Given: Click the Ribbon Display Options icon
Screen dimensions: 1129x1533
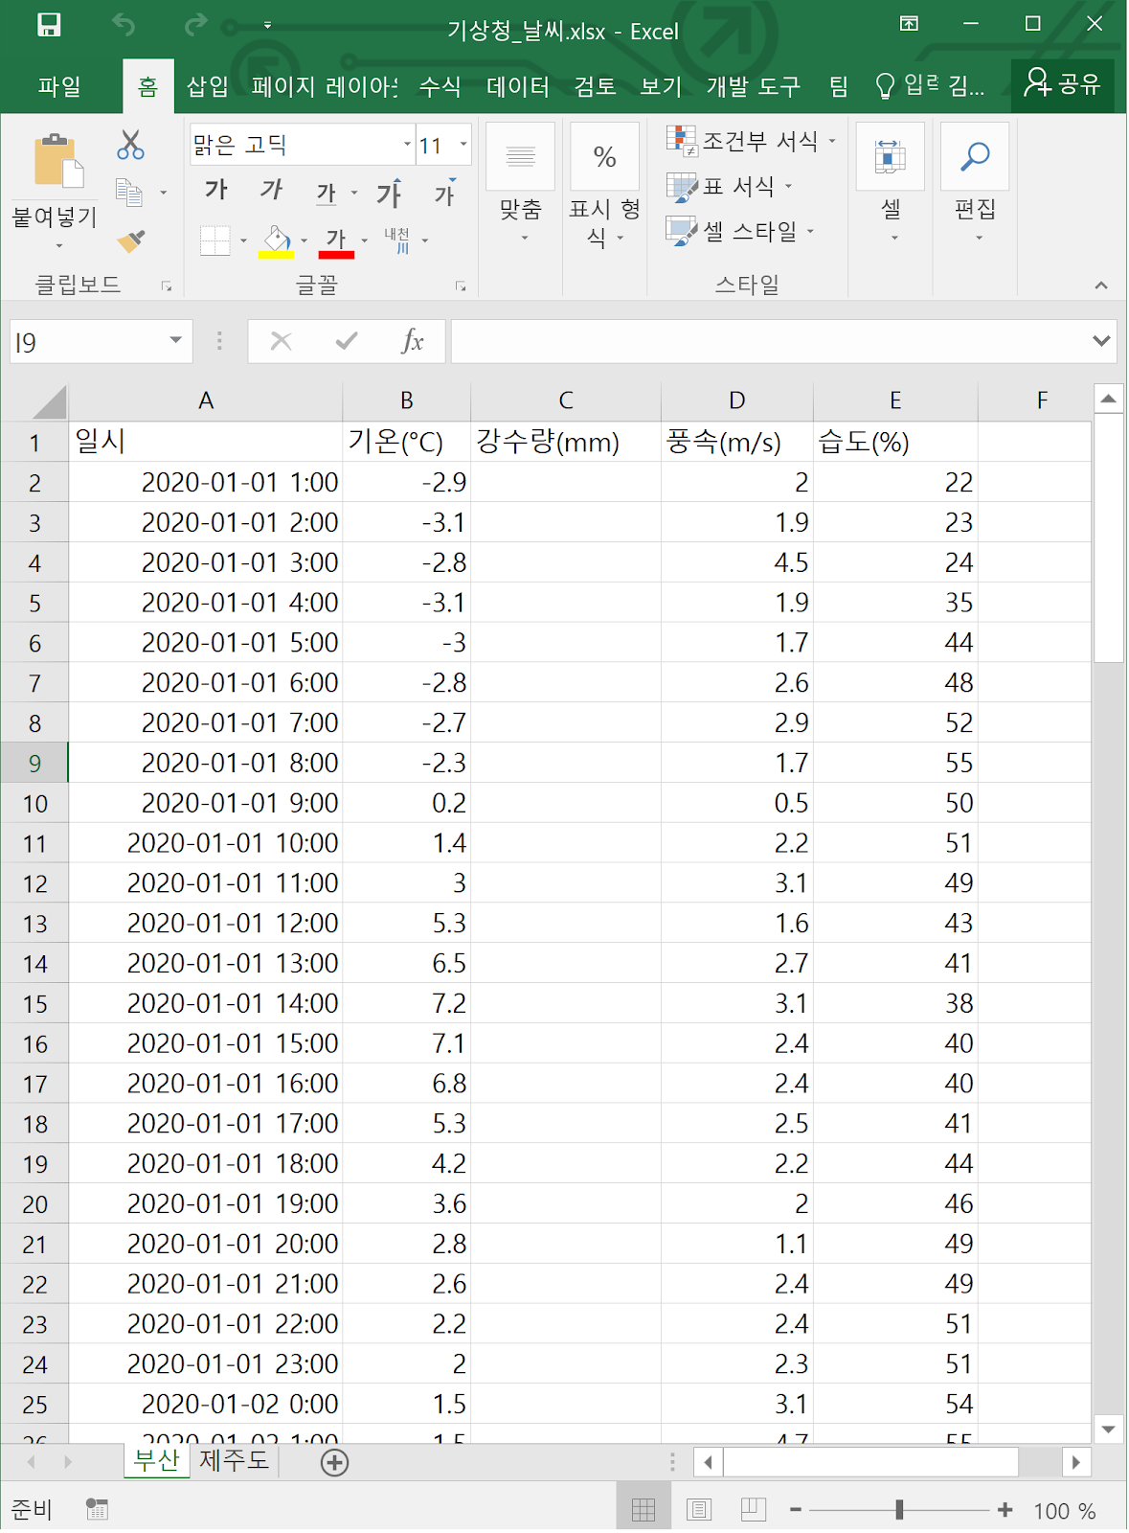Looking at the screenshot, I should (x=909, y=24).
